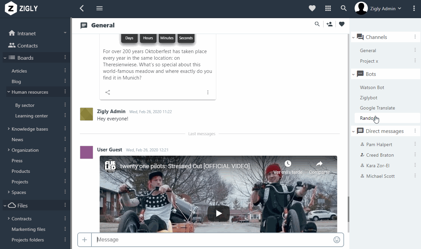Screen dimensions: 421x249
Task: Open the Blog board
Action: click(x=16, y=81)
